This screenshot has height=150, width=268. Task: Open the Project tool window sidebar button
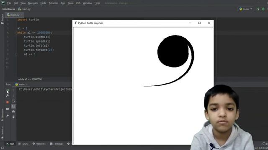[x=3, y=19]
